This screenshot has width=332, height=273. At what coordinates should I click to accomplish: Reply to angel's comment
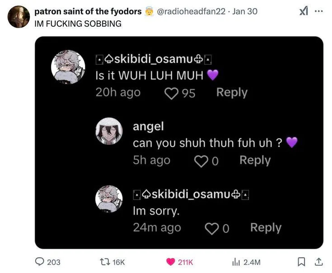click(255, 160)
